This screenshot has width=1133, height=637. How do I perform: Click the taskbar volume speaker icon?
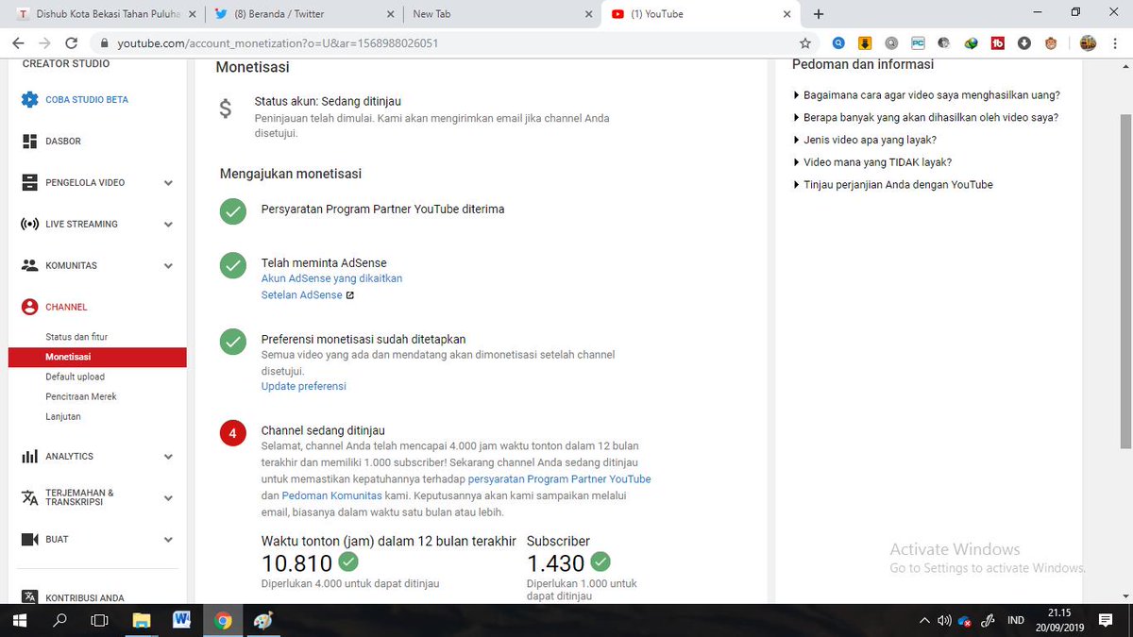tap(944, 621)
